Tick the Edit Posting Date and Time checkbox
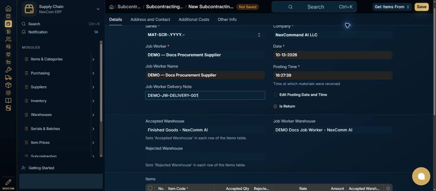 click(x=275, y=95)
